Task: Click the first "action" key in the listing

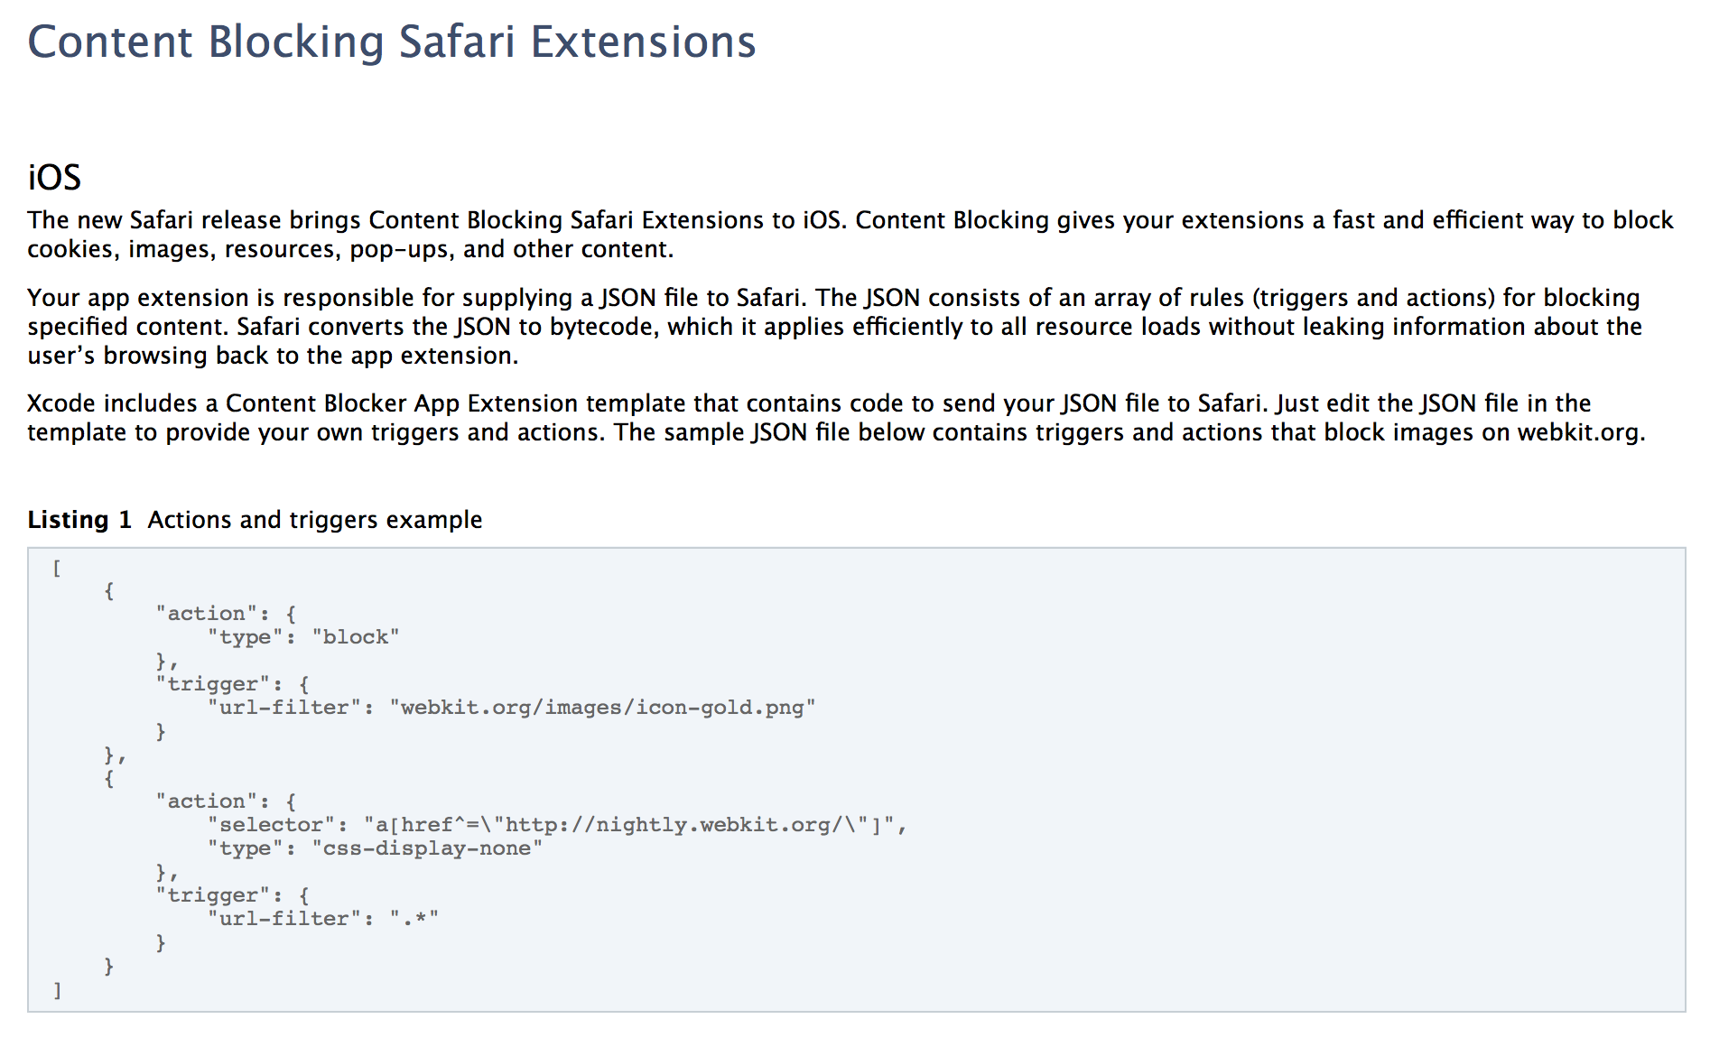Action: [x=206, y=614]
